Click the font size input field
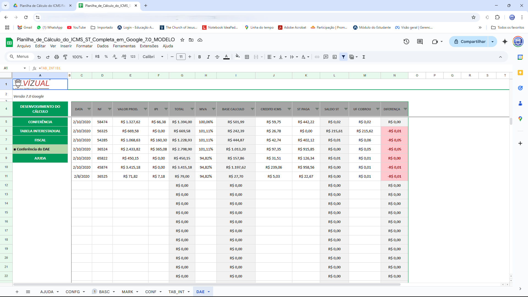The image size is (528, 297). (181, 57)
